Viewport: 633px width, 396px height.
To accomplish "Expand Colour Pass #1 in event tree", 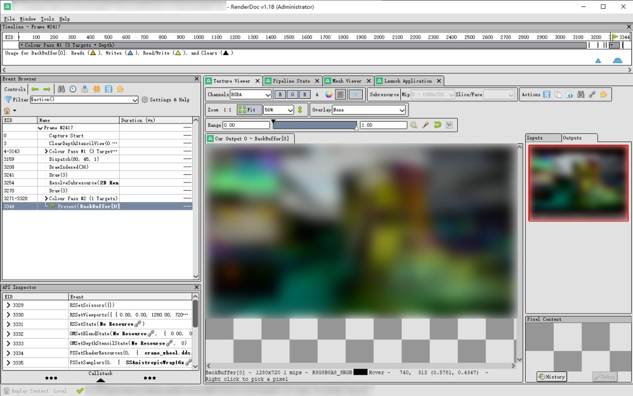I will (46, 151).
